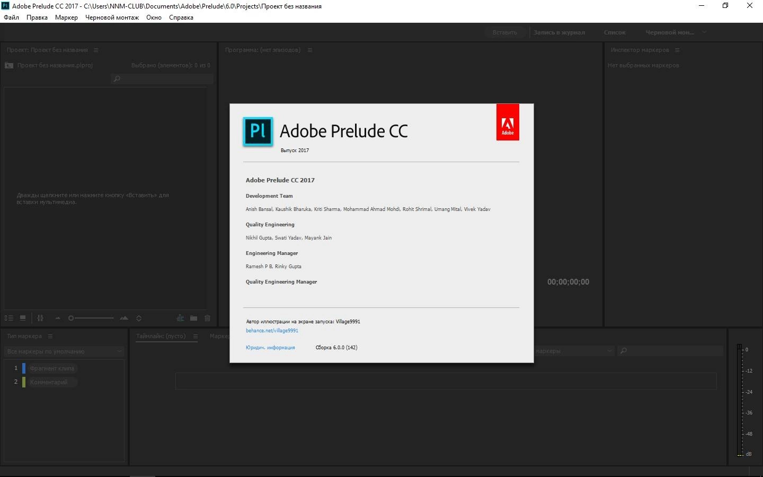Click the Сборка 6.0.0 (142) build text
The image size is (763, 477).
click(336, 348)
